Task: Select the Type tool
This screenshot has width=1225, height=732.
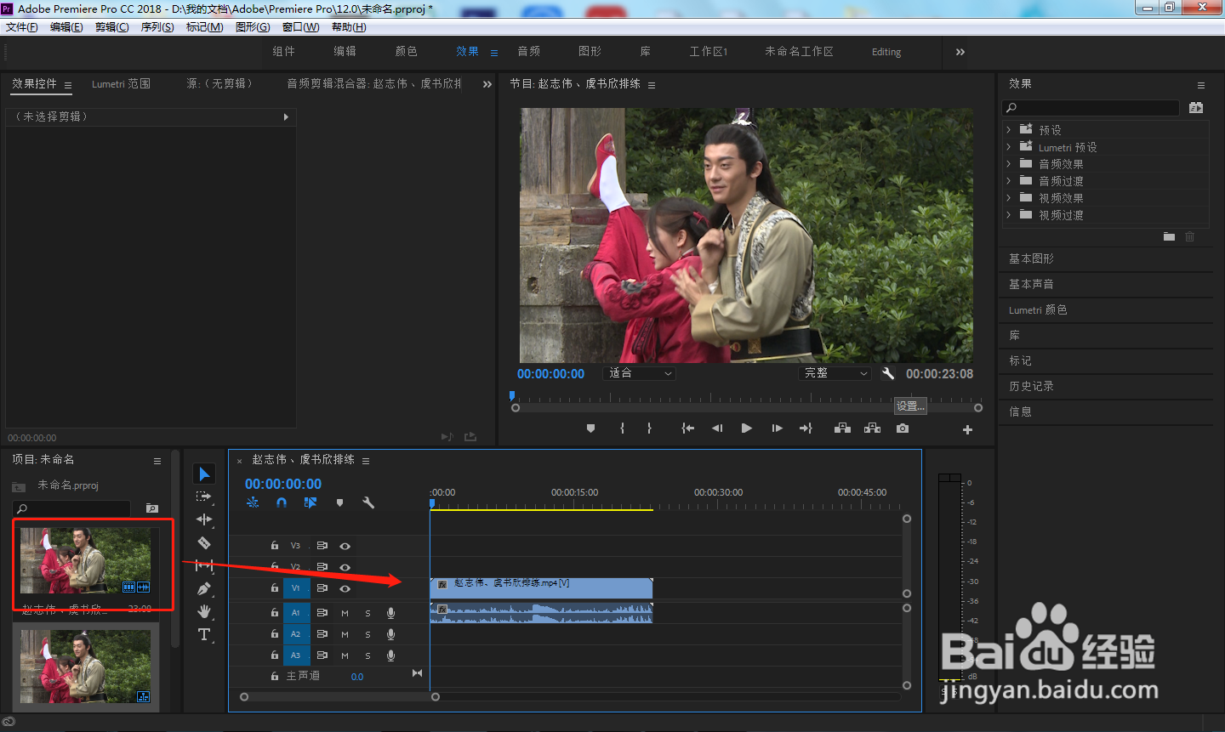Action: tap(204, 634)
